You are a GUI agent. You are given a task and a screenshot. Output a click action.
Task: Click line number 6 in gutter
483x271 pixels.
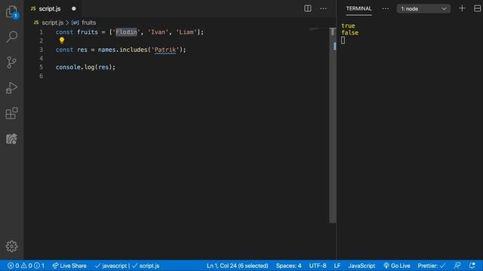[x=41, y=76]
